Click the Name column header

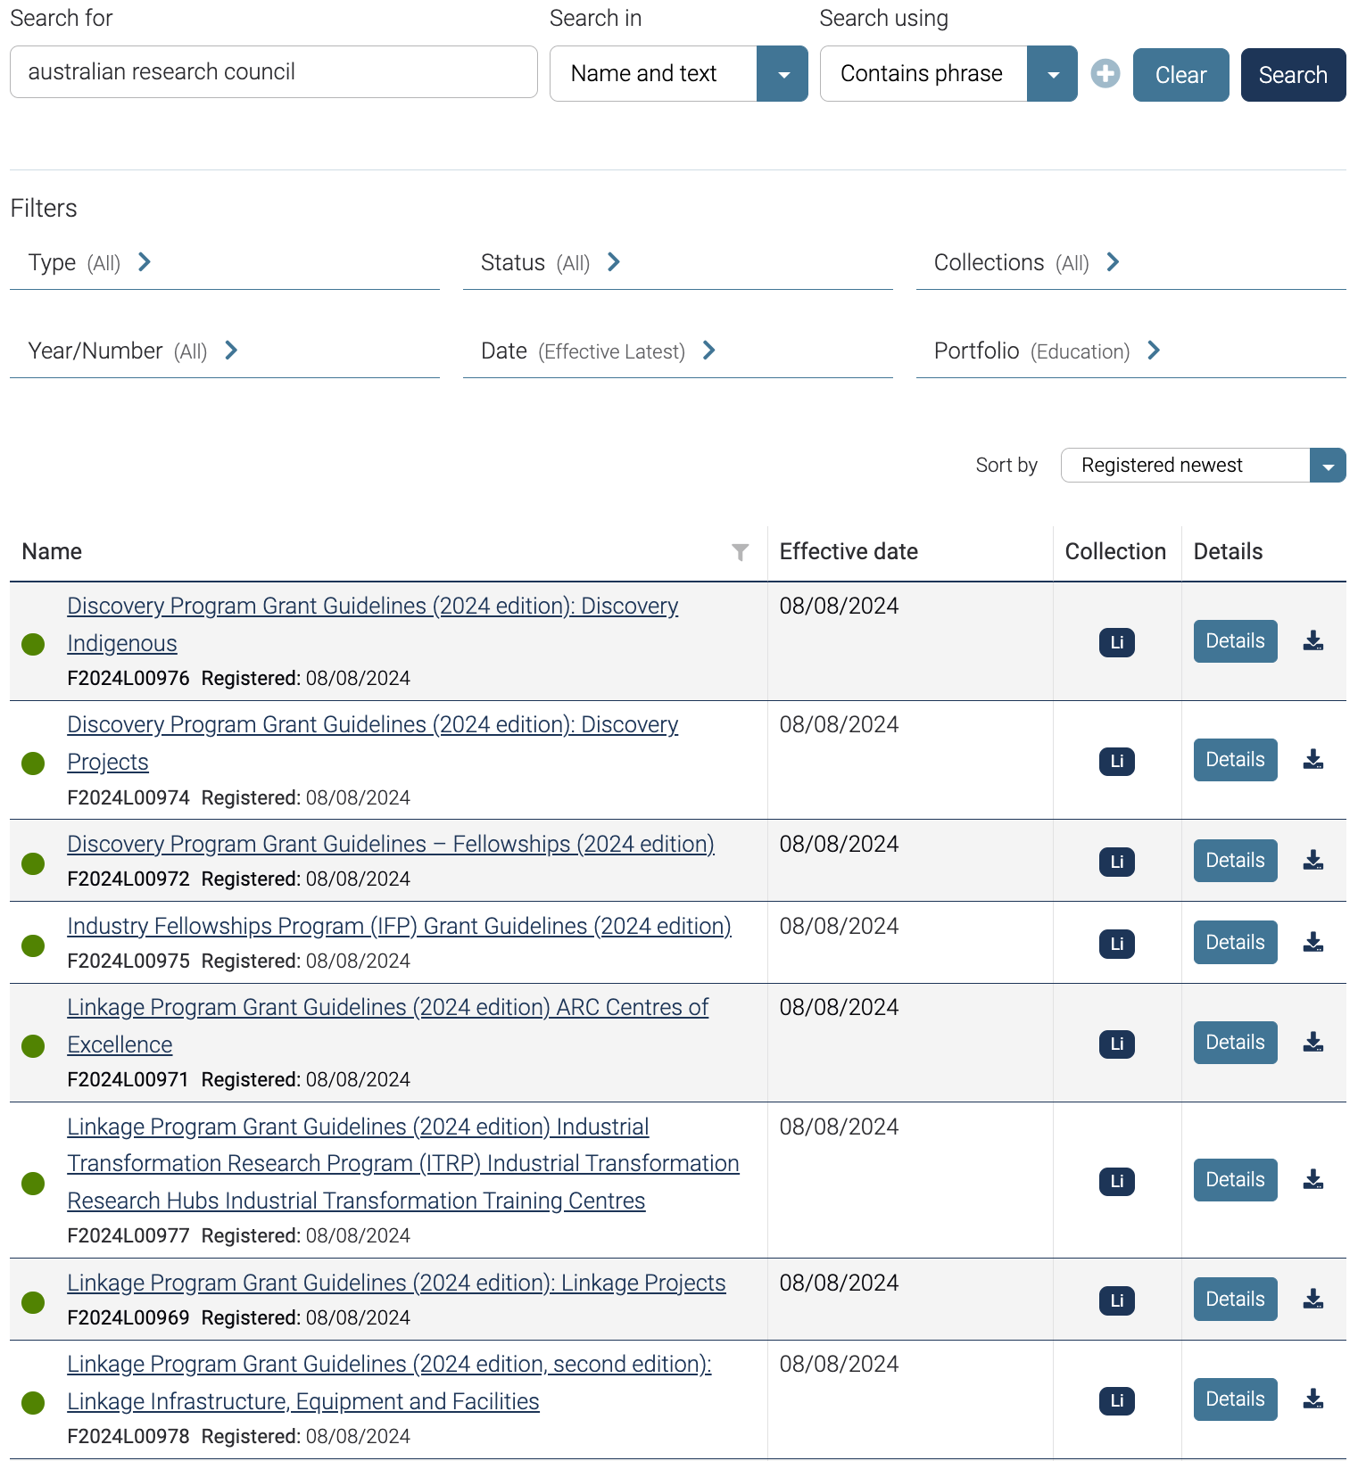coord(52,552)
